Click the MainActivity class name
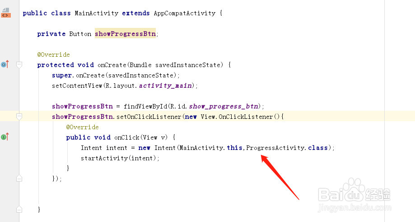The image size is (415, 222). point(96,13)
